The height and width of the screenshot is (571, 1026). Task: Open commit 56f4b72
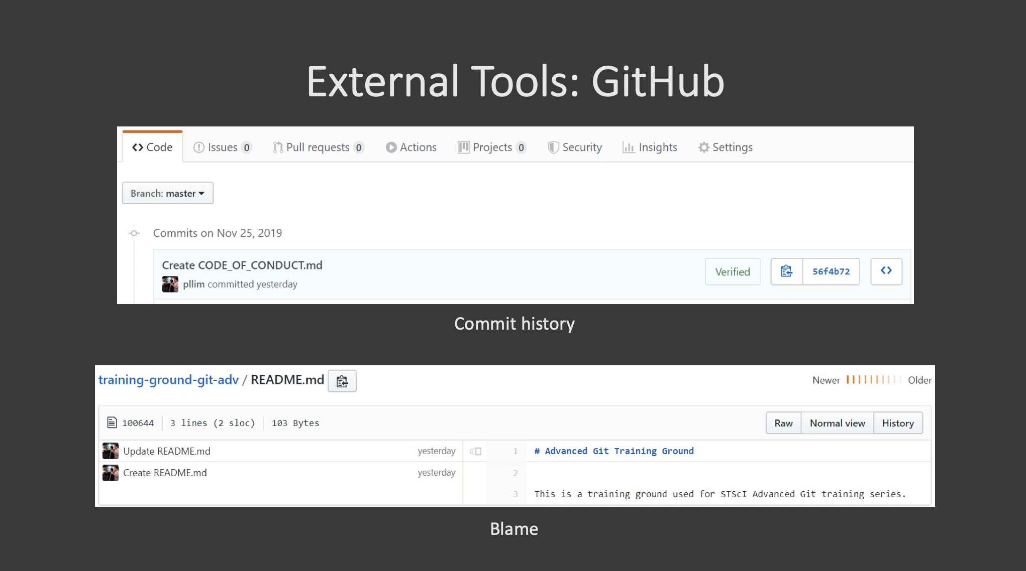pos(831,271)
